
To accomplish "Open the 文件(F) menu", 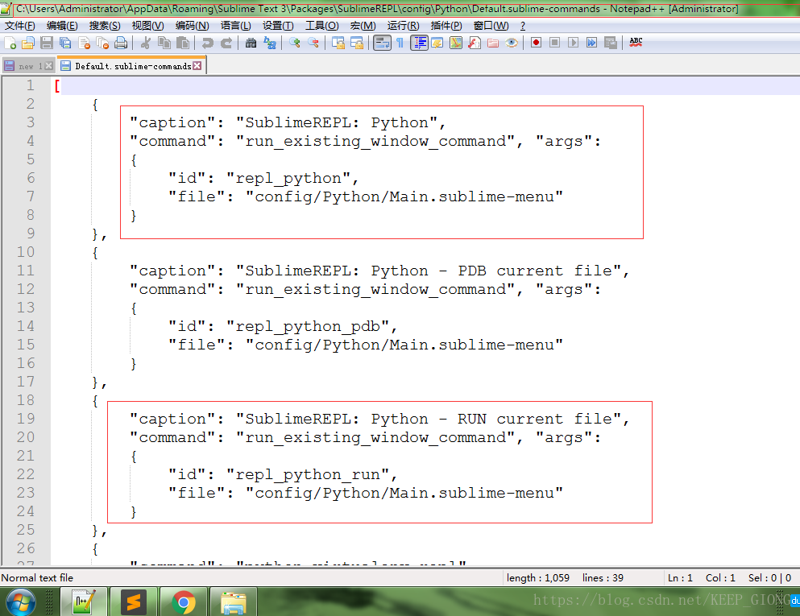I will (x=20, y=26).
